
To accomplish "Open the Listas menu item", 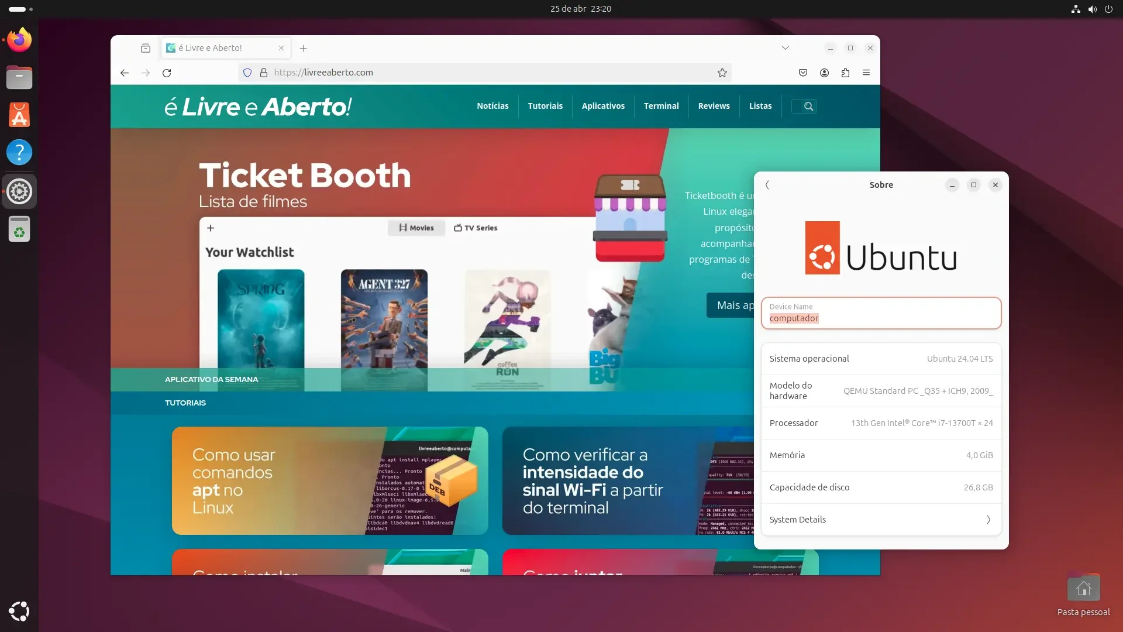I will pyautogui.click(x=760, y=106).
